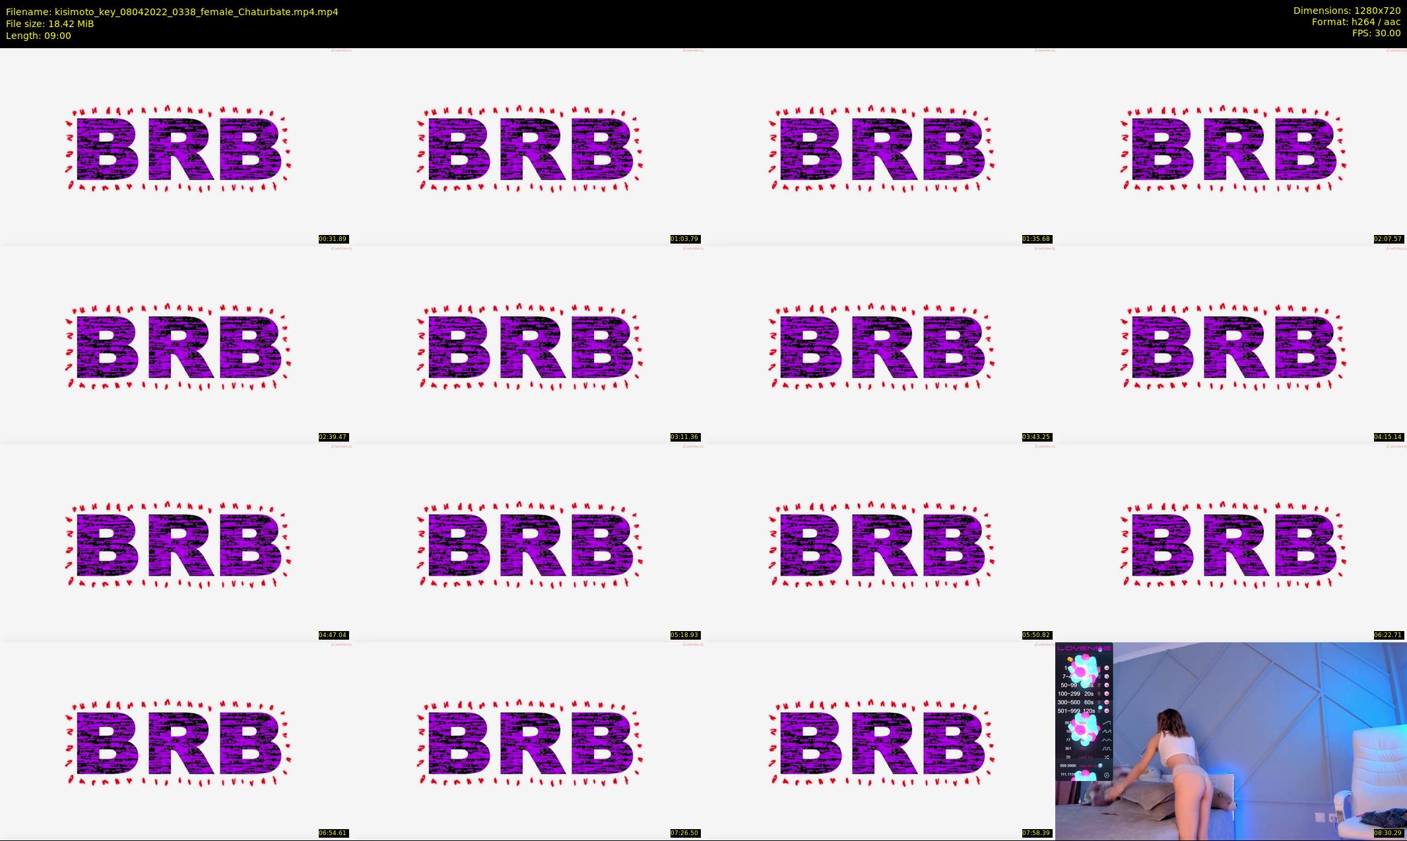Select the frame stamped 03:11.36

point(527,345)
